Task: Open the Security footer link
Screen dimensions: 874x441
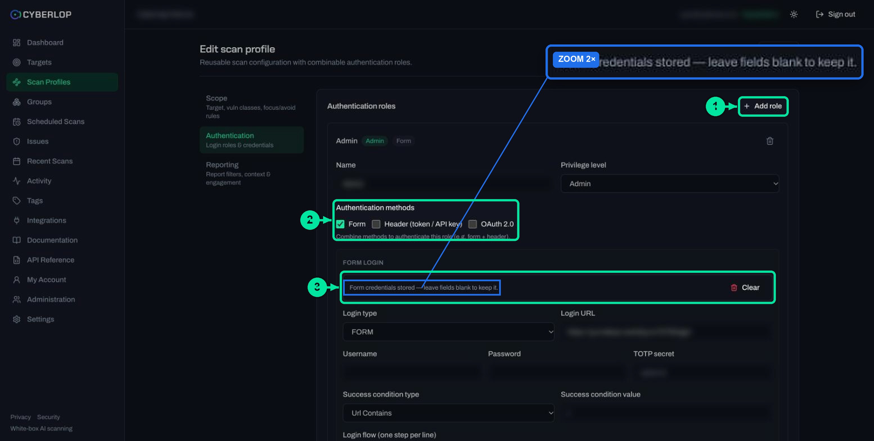Action: click(49, 417)
